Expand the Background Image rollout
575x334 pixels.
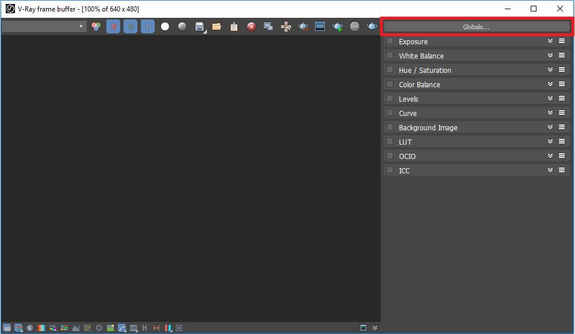(x=550, y=127)
